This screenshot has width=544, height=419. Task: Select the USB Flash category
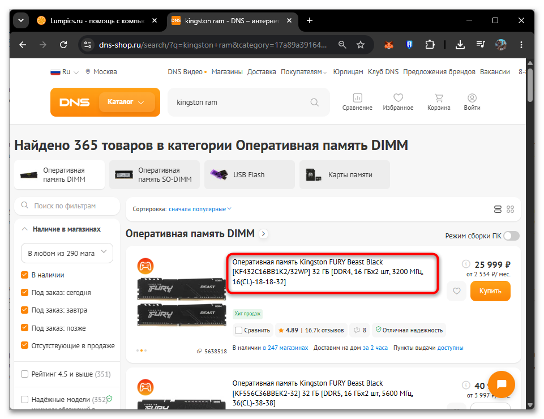(x=250, y=174)
